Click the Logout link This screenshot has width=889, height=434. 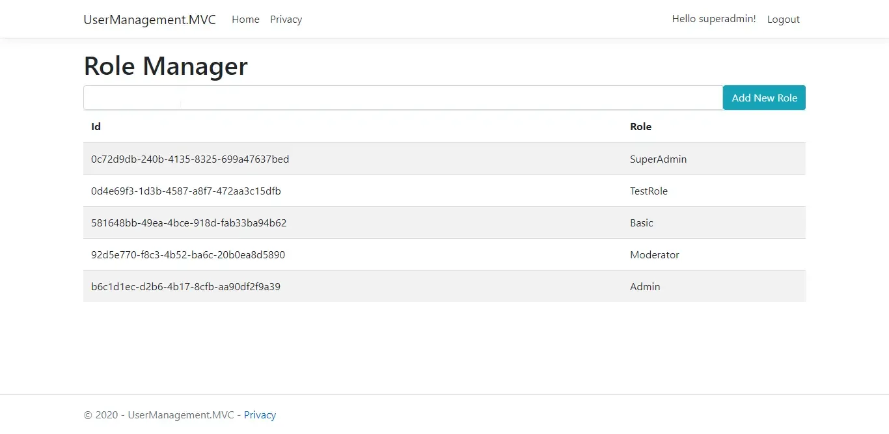783,19
